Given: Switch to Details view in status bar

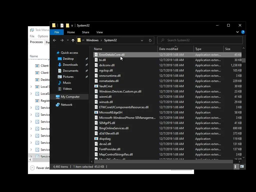Looking at the screenshot, I should [236, 166].
